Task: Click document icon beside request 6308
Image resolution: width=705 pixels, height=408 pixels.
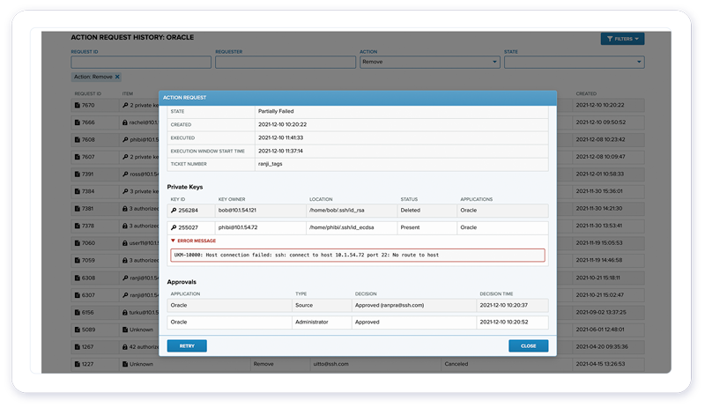Action: pyautogui.click(x=77, y=278)
